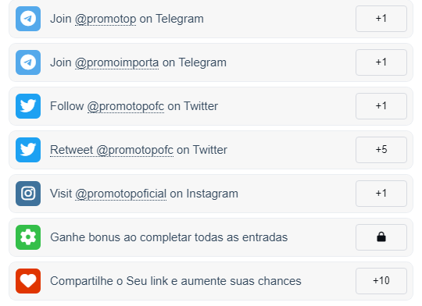The width and height of the screenshot is (422, 306).
Task: Click the Twitter bird icon beside Follow @promotopofc
Action: coord(28,106)
